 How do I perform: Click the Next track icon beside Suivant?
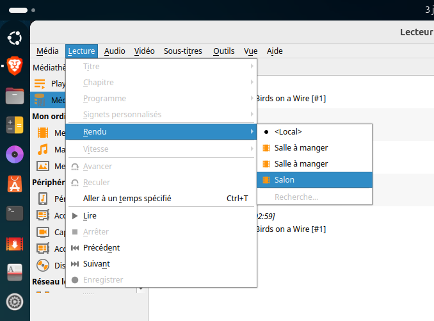coord(75,263)
